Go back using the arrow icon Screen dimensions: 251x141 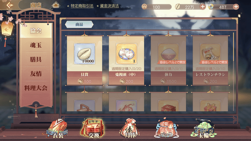point(10,5)
